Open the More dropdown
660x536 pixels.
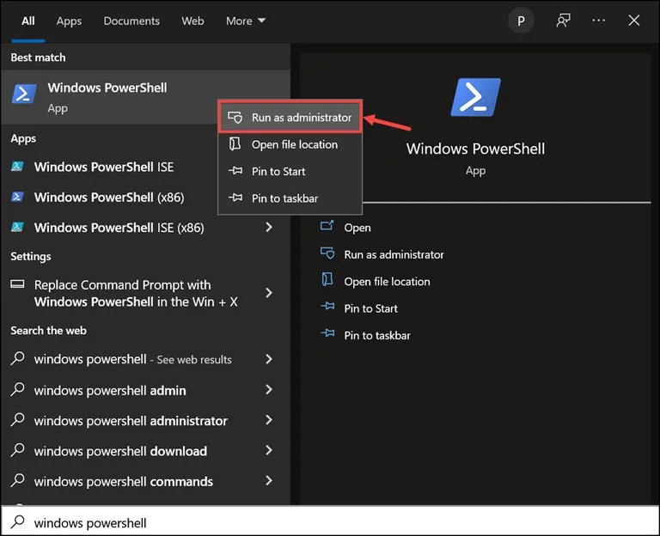click(246, 21)
